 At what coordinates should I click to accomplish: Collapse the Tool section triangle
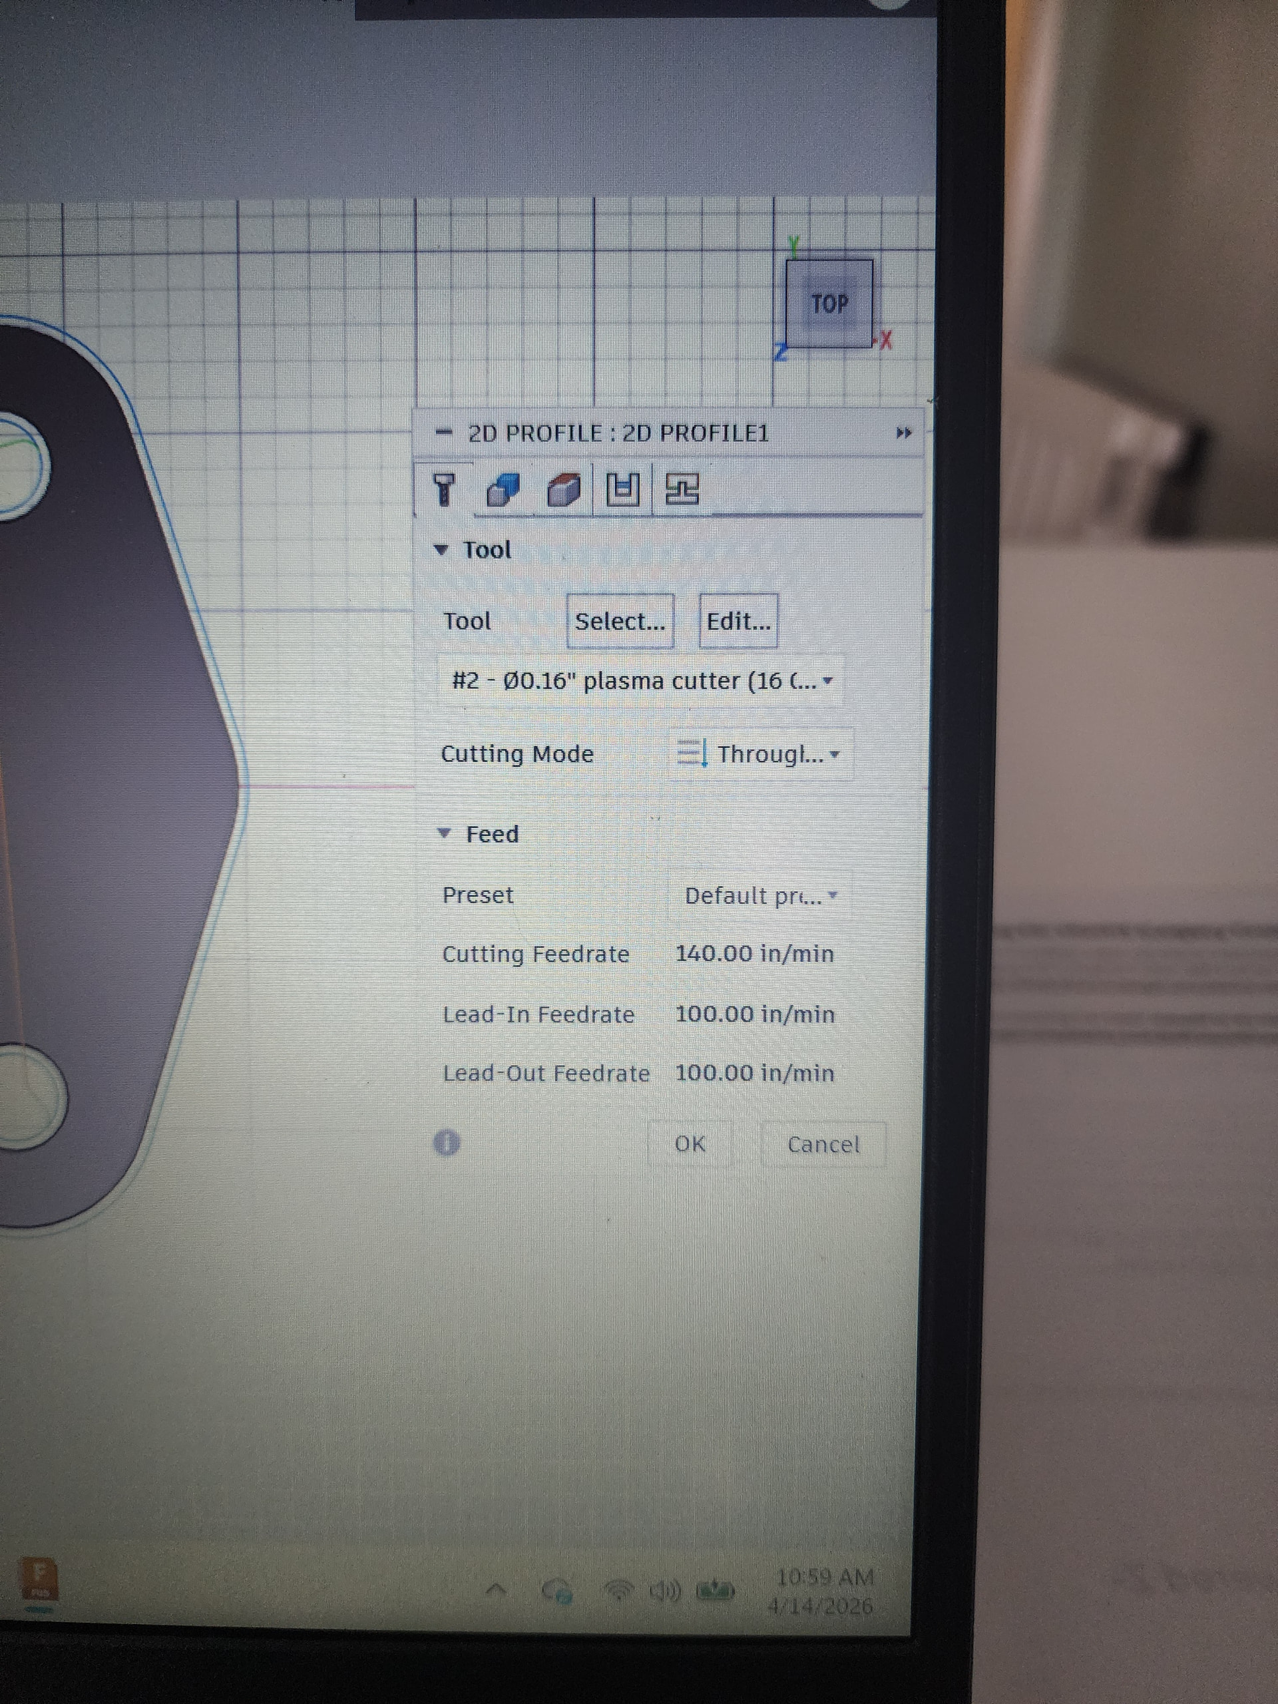(x=441, y=550)
